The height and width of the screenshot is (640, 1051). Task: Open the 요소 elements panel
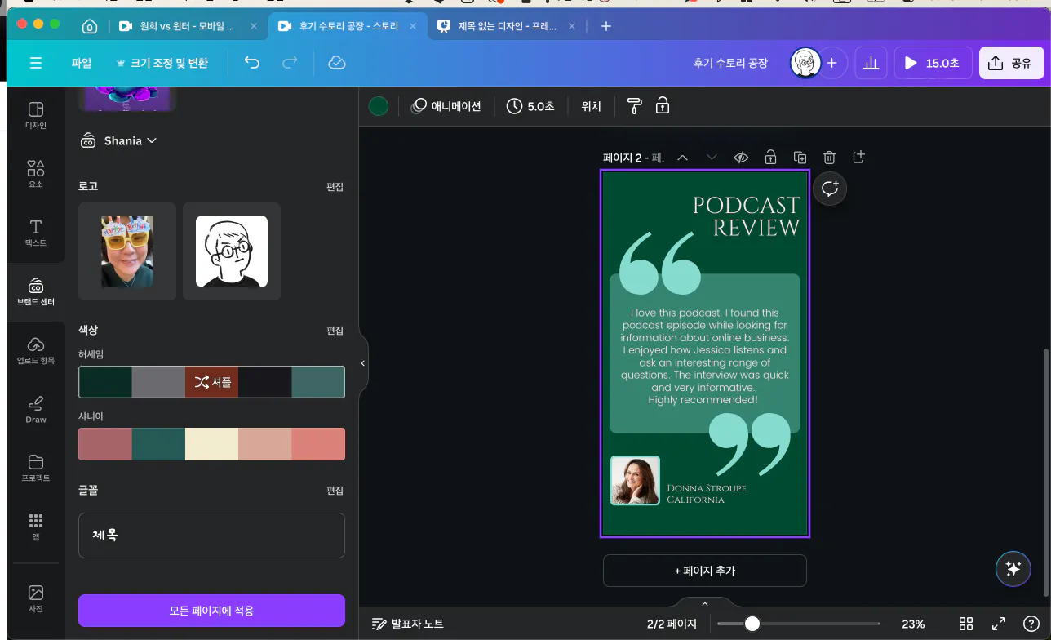click(x=36, y=174)
